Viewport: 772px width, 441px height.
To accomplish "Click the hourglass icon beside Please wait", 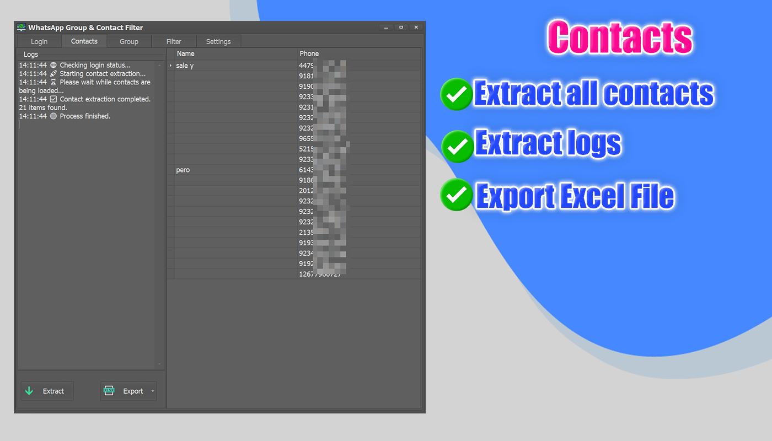I will pos(53,82).
